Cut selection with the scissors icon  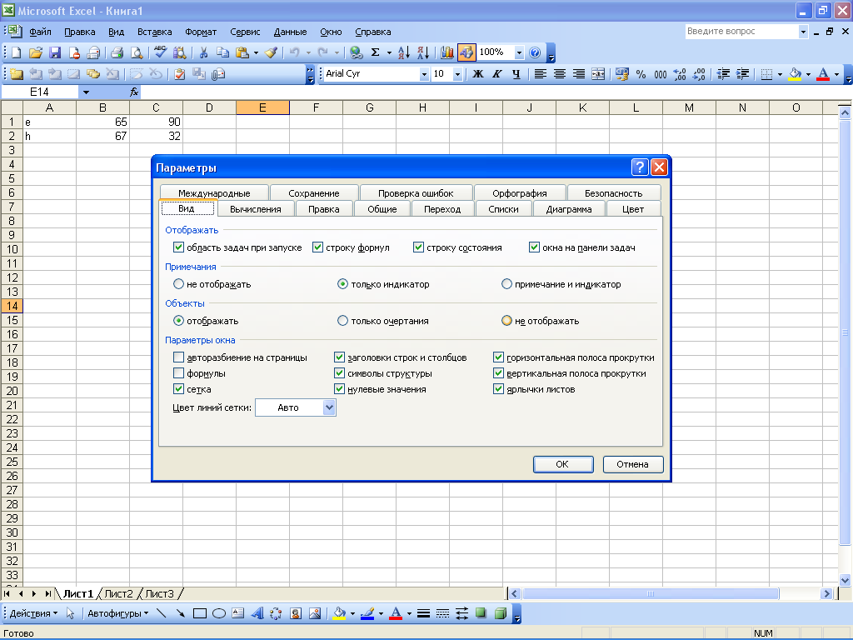203,52
